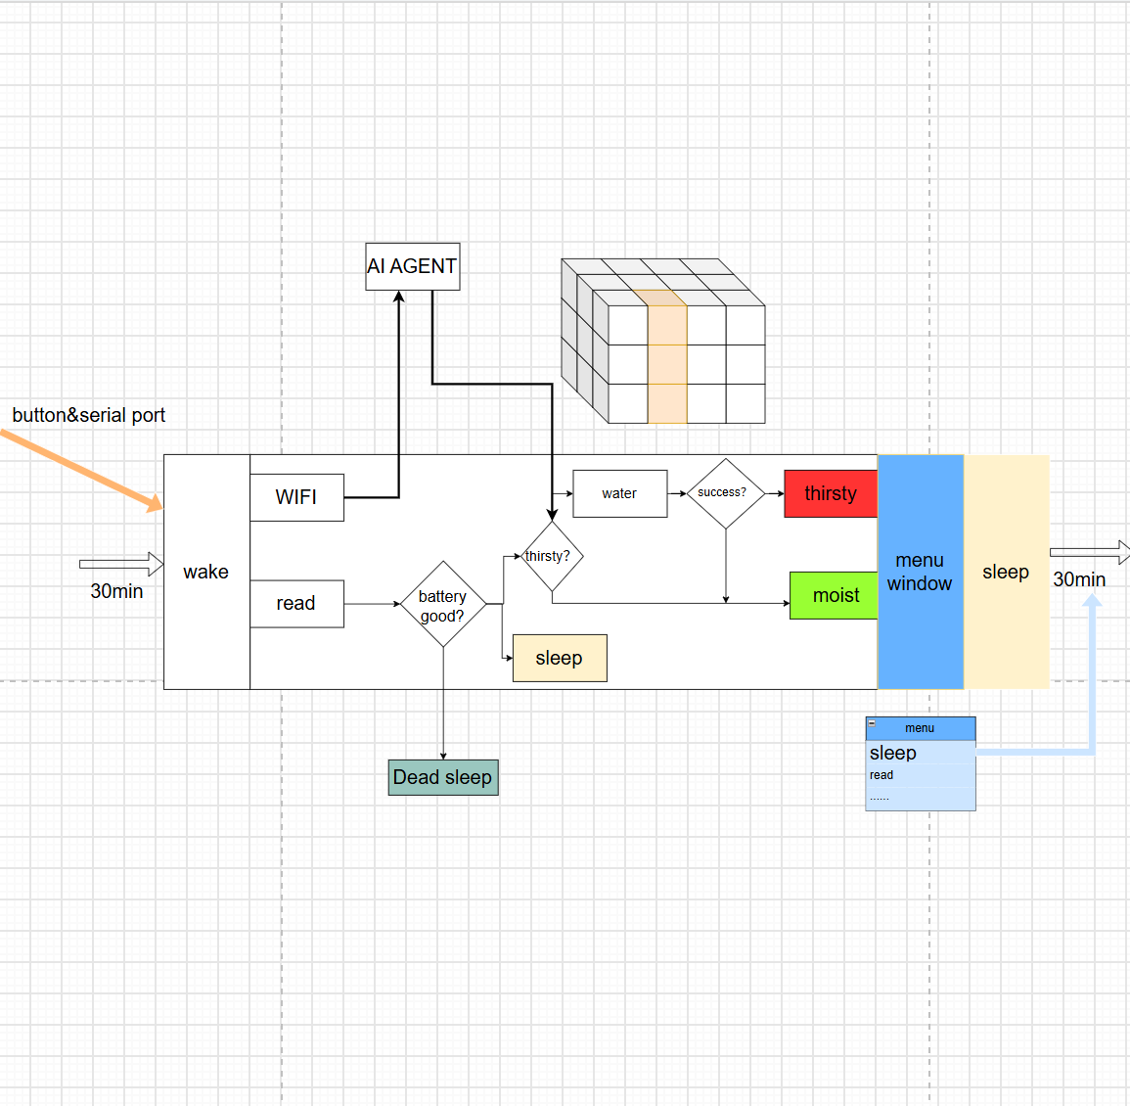The width and height of the screenshot is (1130, 1106).
Task: Select the success? decision diamond
Action: coord(726,494)
